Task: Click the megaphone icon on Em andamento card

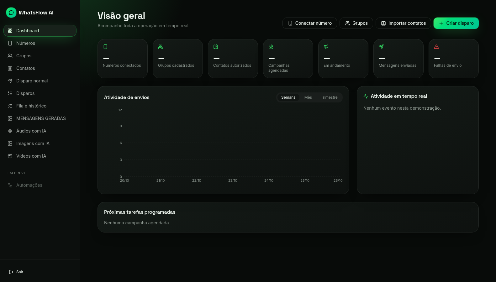Action: [326, 47]
